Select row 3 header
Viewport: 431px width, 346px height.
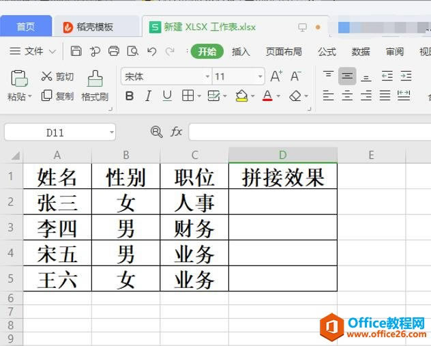12,227
